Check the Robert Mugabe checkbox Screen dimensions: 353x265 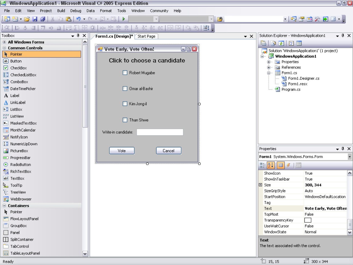point(125,73)
